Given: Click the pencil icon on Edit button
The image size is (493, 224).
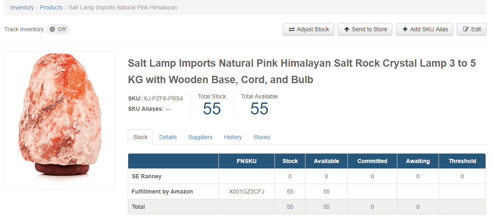Looking at the screenshot, I should pyautogui.click(x=466, y=30).
